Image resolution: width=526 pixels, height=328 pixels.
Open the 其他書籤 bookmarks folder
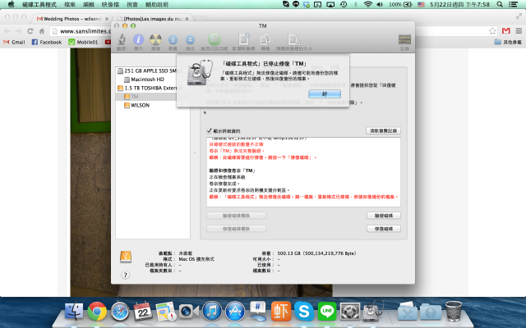point(508,42)
